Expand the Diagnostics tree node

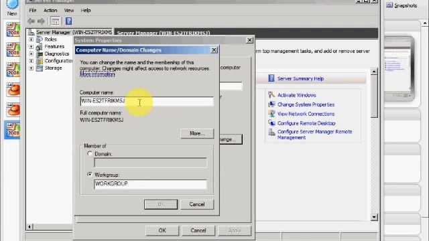coord(32,54)
